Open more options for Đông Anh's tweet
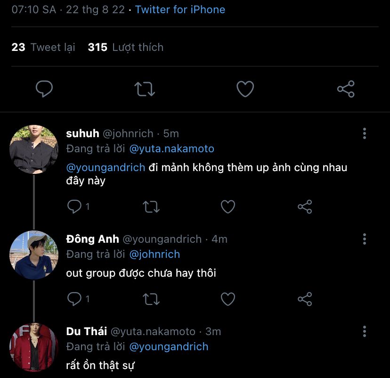 click(364, 239)
